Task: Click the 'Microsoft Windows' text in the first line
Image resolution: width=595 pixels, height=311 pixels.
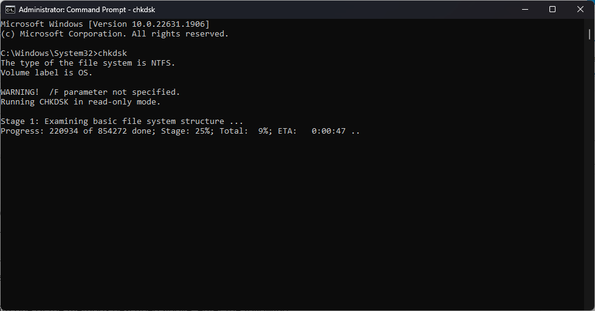Action: 41,24
